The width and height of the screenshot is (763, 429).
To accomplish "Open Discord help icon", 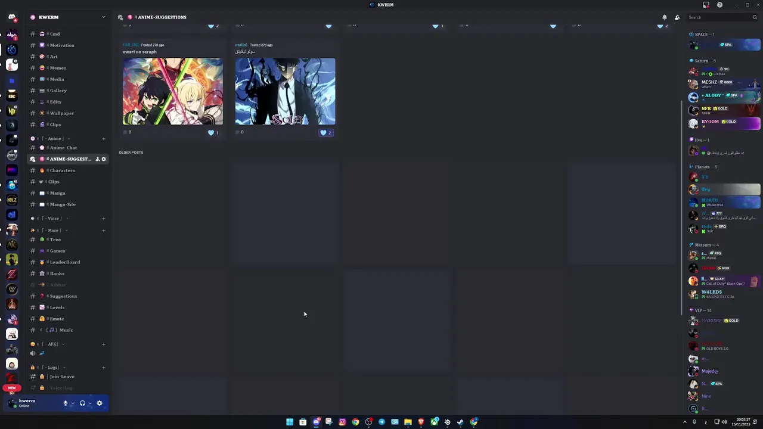I will [719, 5].
